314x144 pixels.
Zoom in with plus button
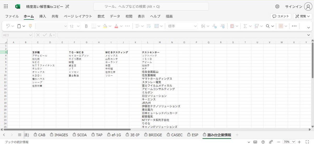[x=299, y=142]
